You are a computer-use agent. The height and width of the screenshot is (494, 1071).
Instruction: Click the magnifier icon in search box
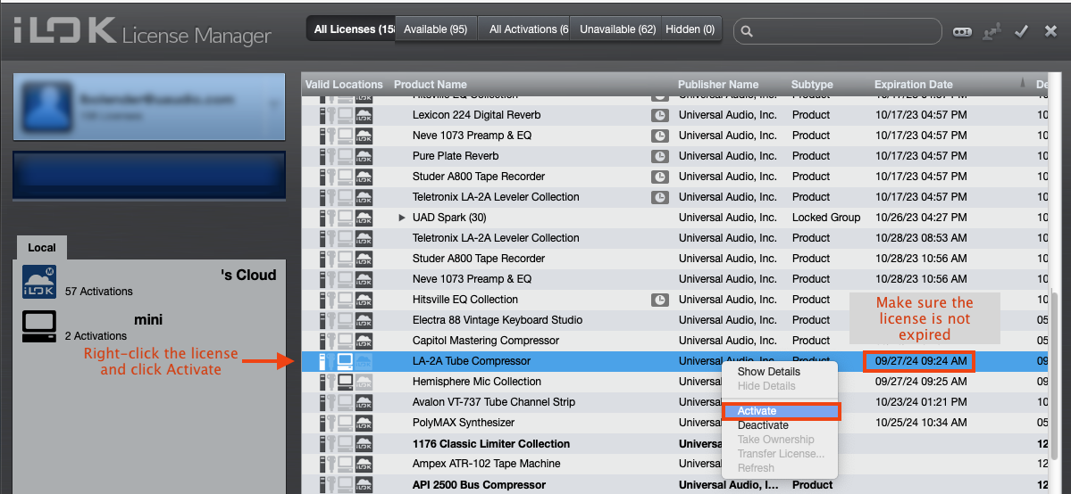tap(747, 31)
